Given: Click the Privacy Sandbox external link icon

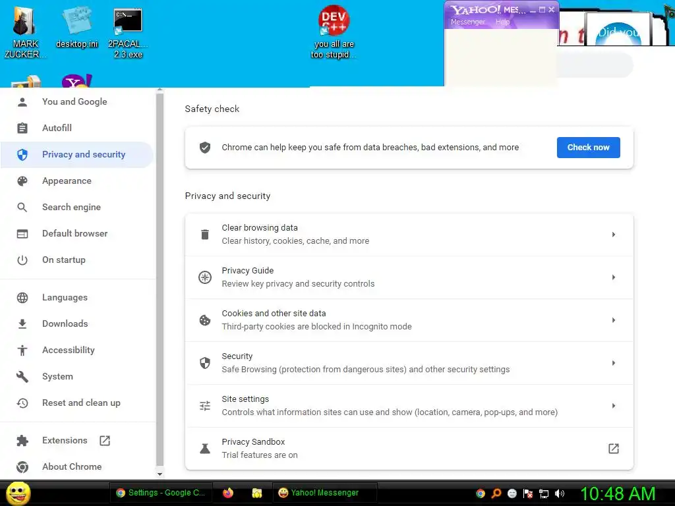Looking at the screenshot, I should (x=614, y=449).
